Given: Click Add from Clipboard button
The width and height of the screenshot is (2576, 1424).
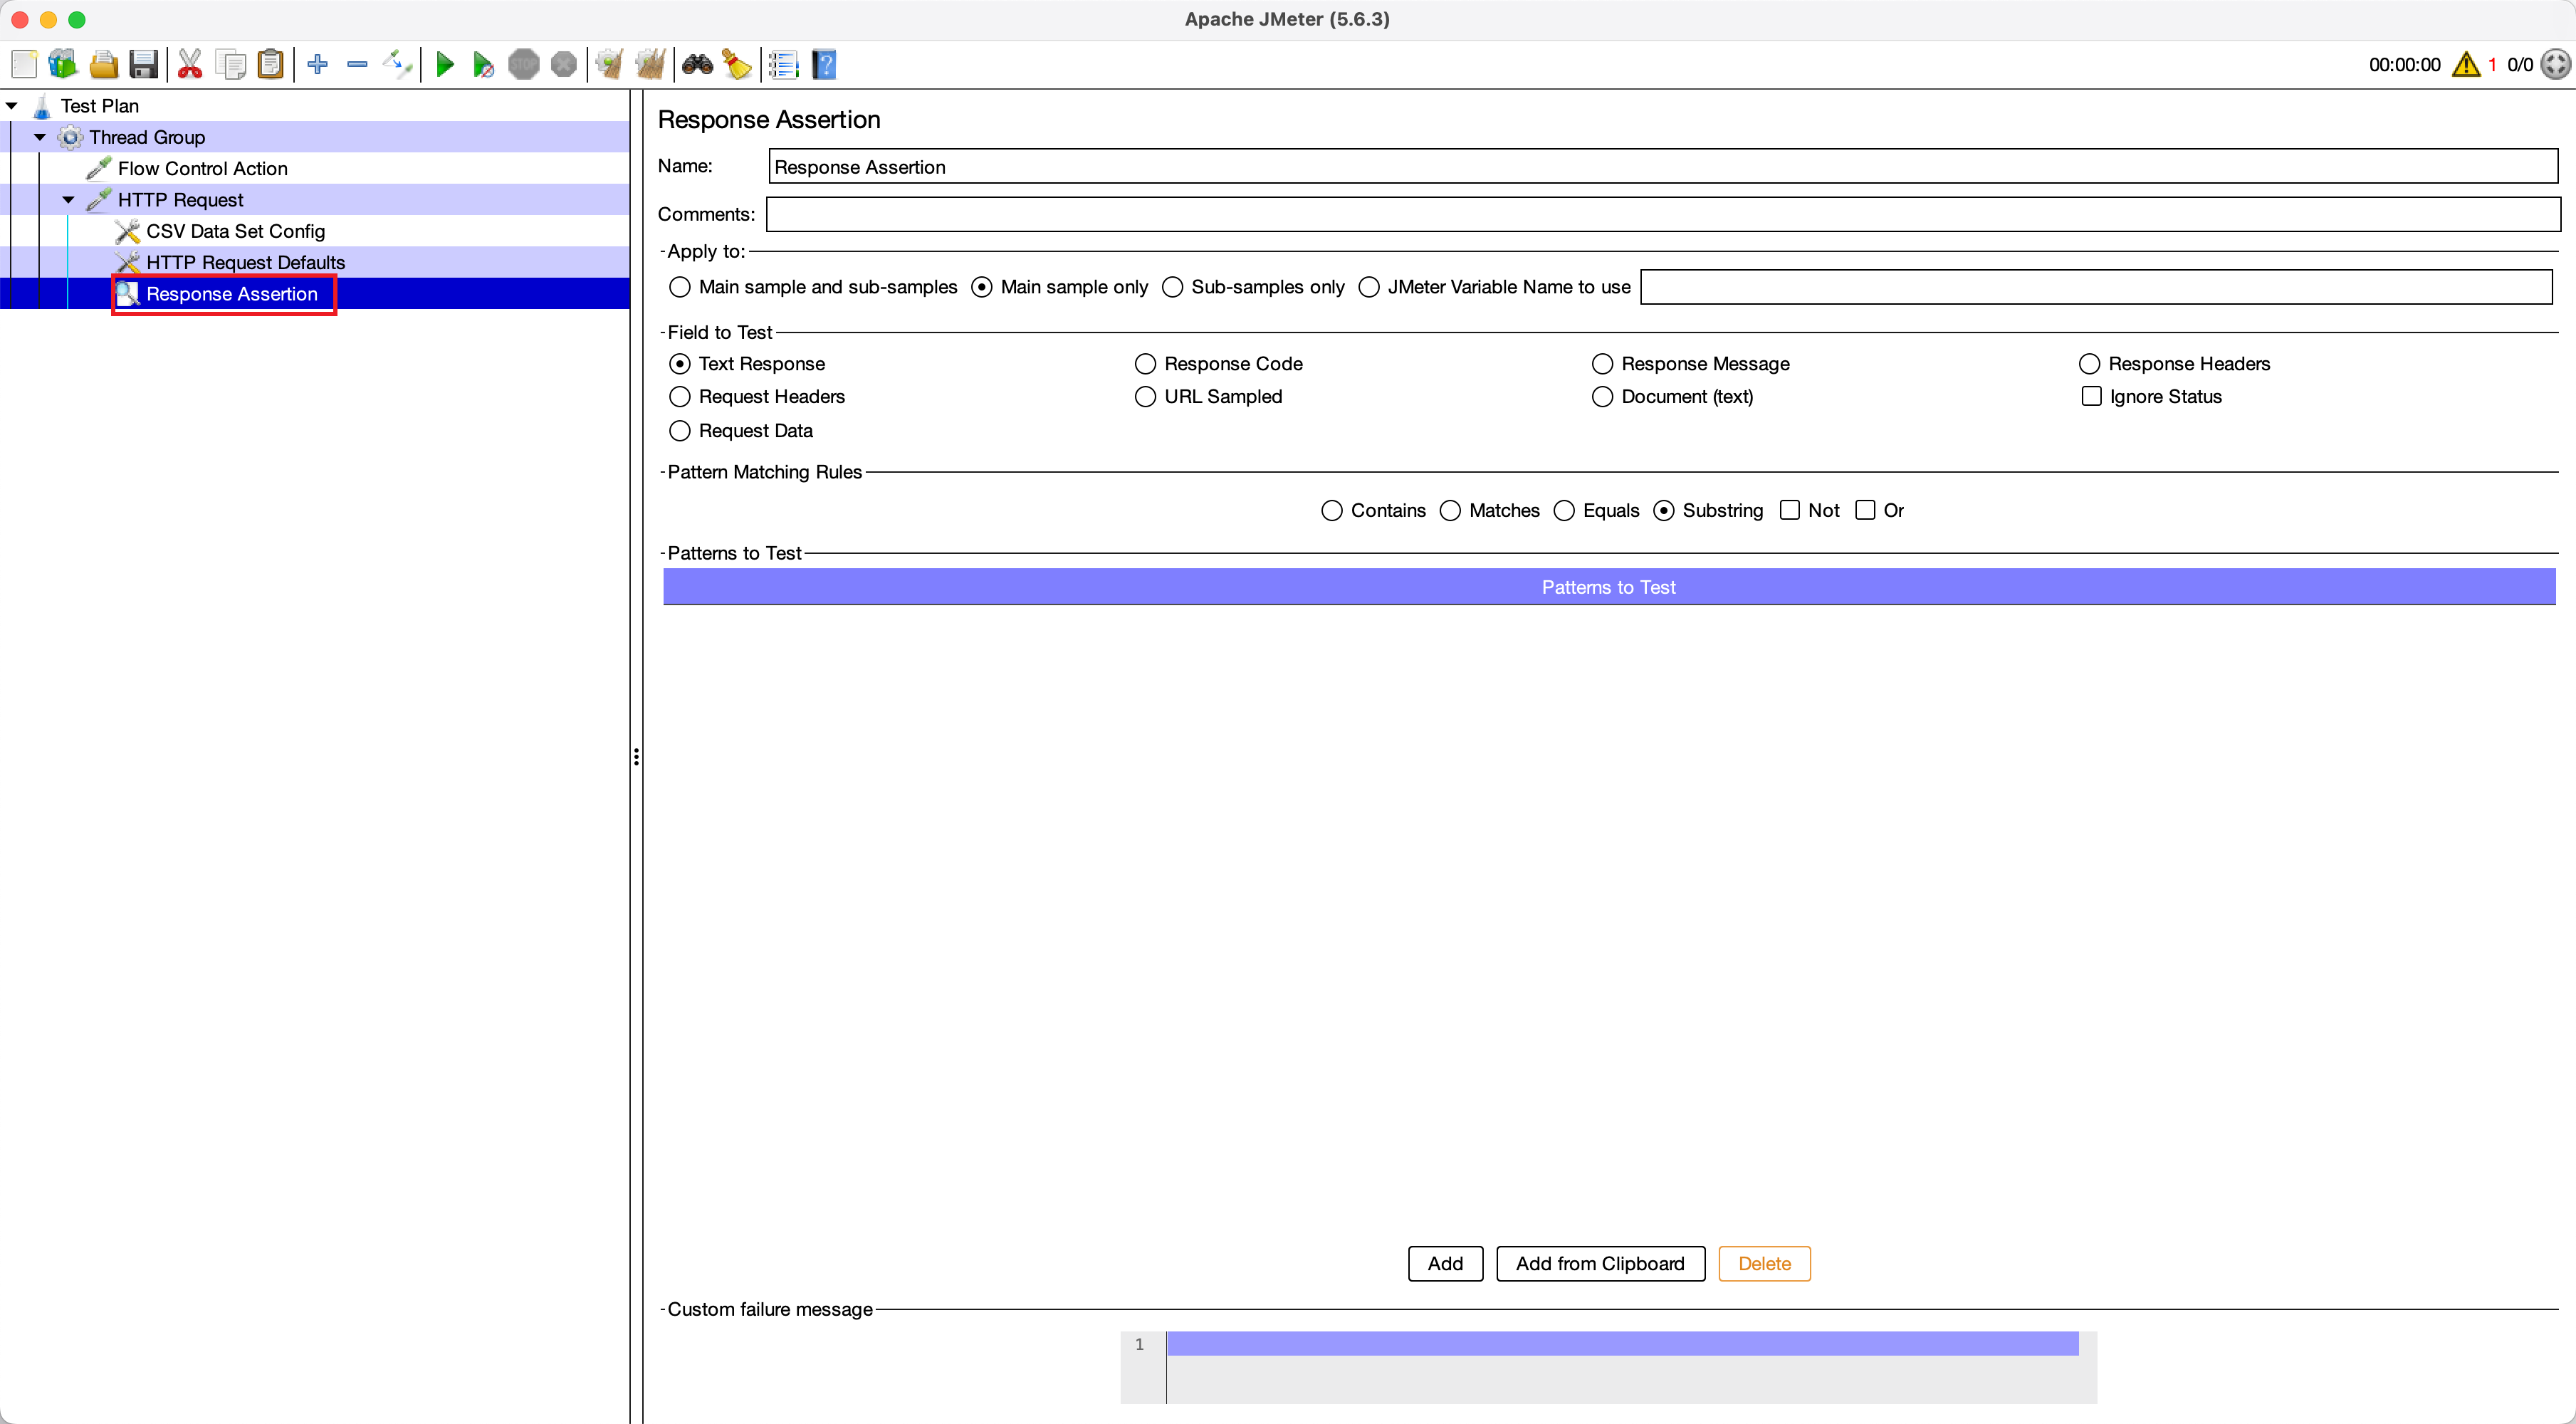Looking at the screenshot, I should coord(1600,1264).
